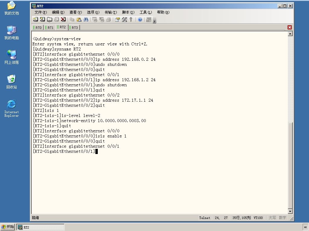Click the vertical scrollbar thumb

[x=290, y=165]
